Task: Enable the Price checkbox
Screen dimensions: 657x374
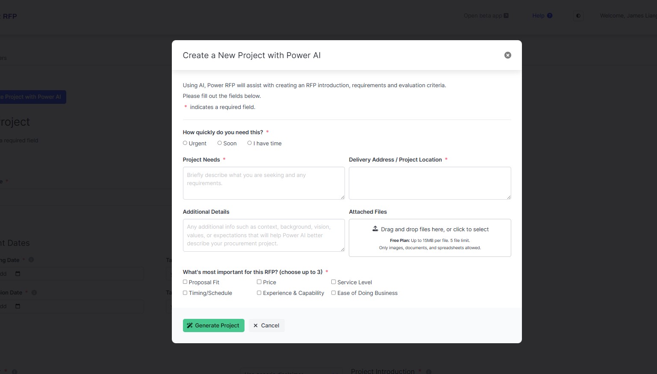Action: click(259, 282)
